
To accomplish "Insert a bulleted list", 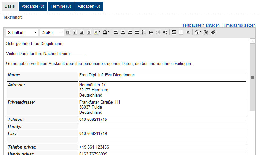I will [x=151, y=32].
